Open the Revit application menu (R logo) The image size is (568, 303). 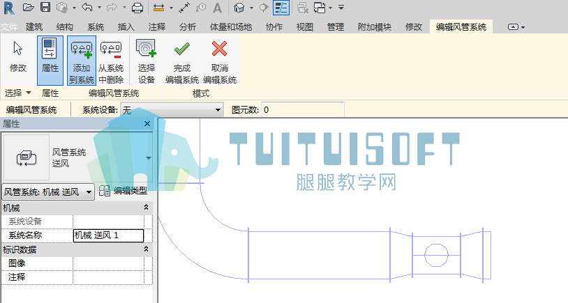click(x=8, y=8)
